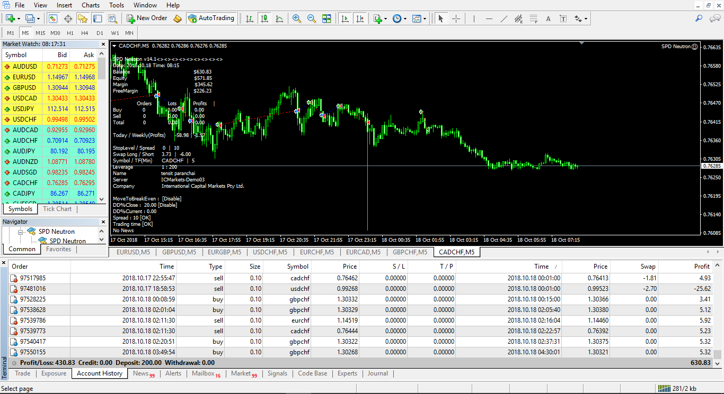
Task: Toggle the AutoTrading button
Action: [211, 19]
